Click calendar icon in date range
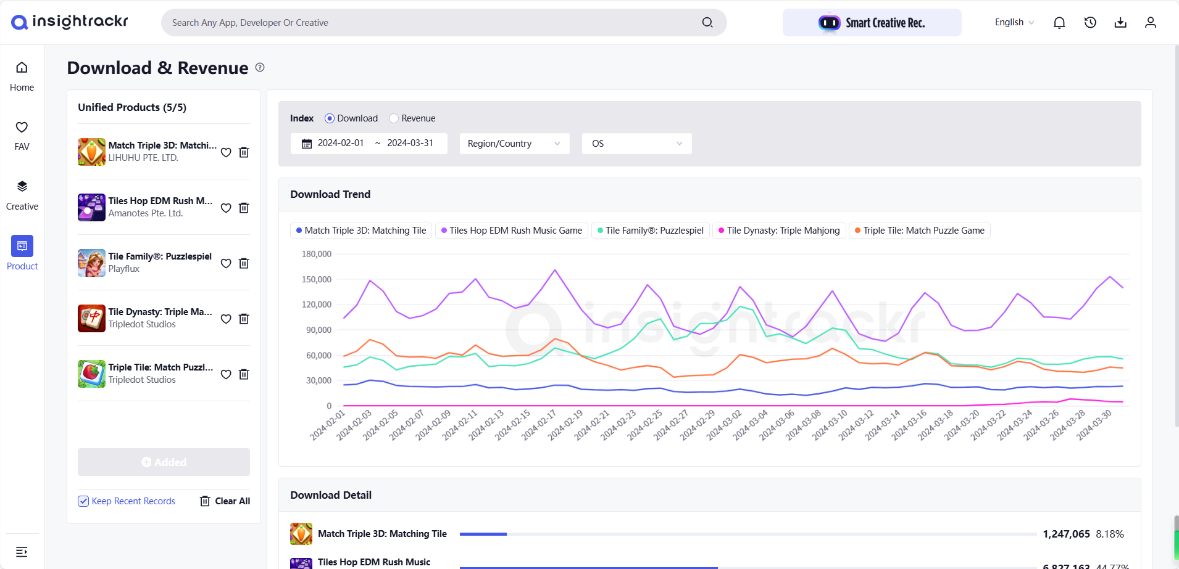Screen dimensions: 1179x569 (307, 144)
